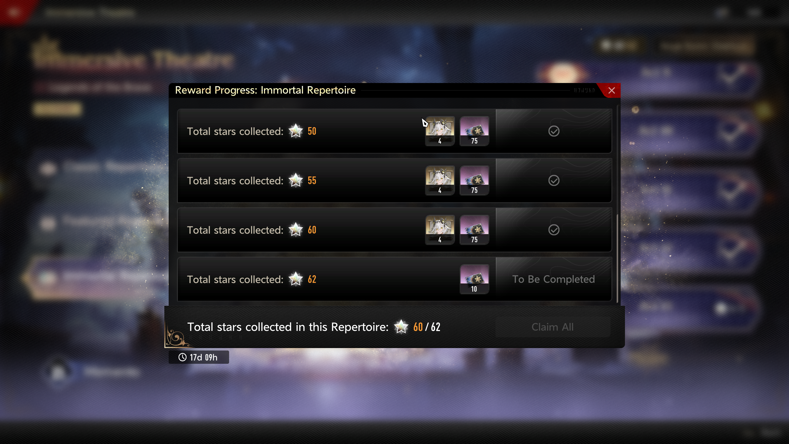Click the 17d 09h remaining timer
The width and height of the screenshot is (789, 444).
[x=199, y=357]
